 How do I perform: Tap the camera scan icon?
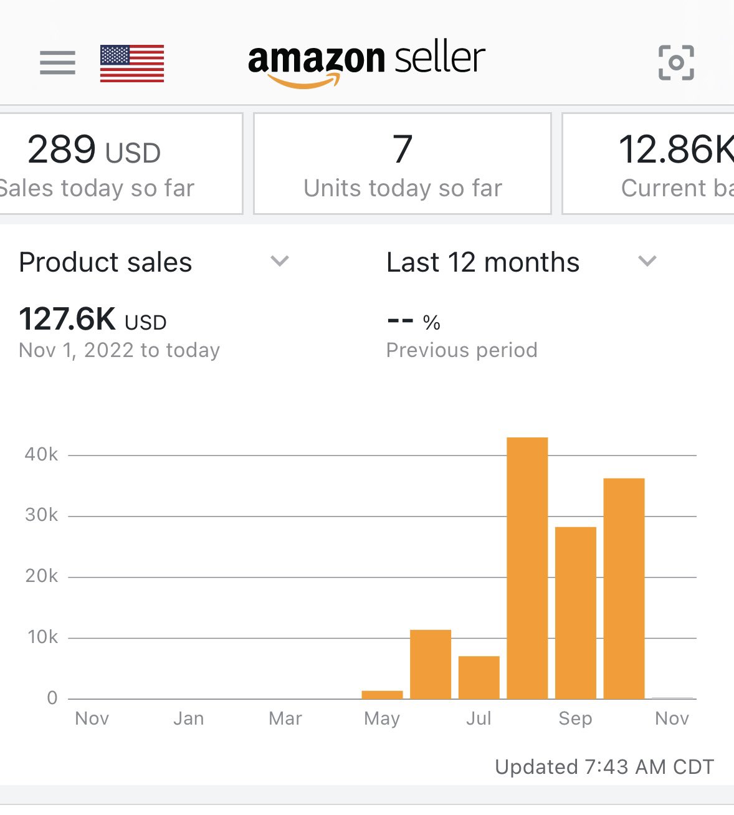click(x=676, y=63)
